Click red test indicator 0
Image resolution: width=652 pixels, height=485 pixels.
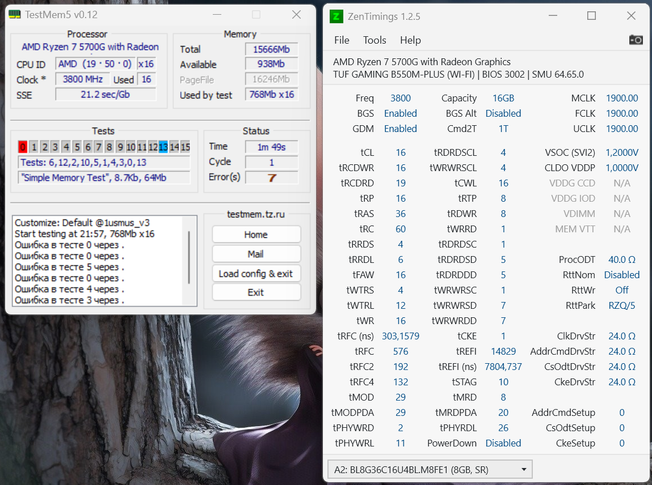23,147
